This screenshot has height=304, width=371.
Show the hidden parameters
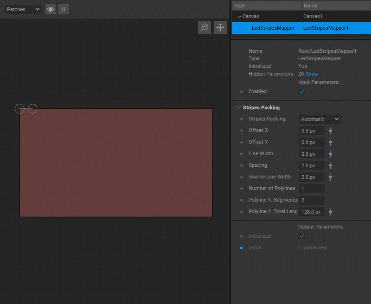click(312, 74)
